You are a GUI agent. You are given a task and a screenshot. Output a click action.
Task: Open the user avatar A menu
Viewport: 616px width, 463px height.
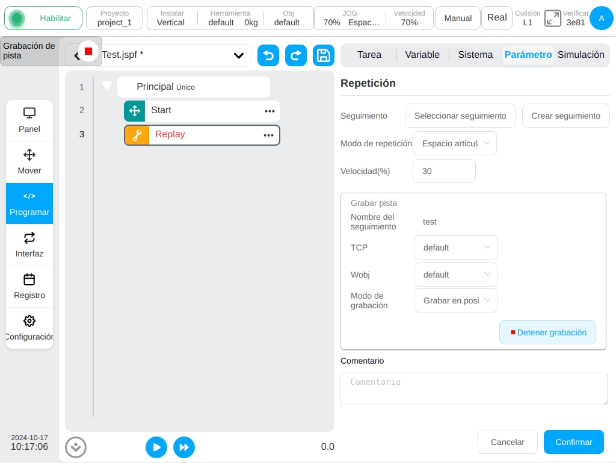point(602,18)
